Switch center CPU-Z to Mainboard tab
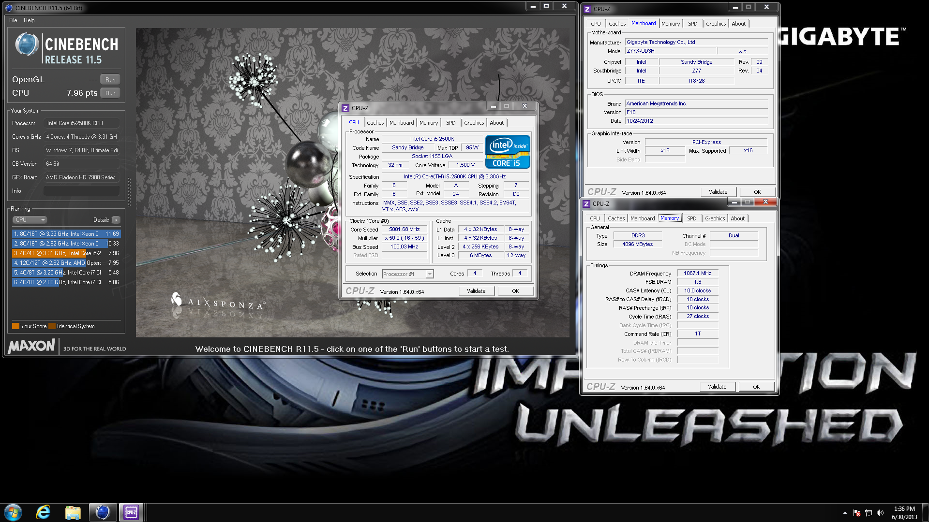The image size is (929, 522). click(402, 123)
